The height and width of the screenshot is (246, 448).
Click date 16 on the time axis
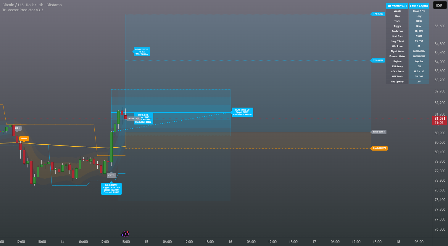click(230, 242)
